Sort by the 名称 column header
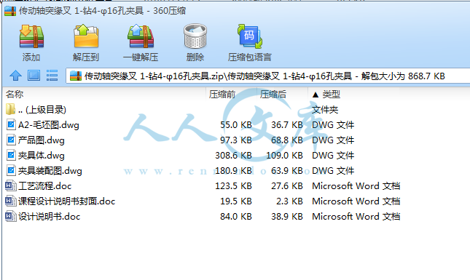This screenshot has height=280, width=470. point(15,95)
